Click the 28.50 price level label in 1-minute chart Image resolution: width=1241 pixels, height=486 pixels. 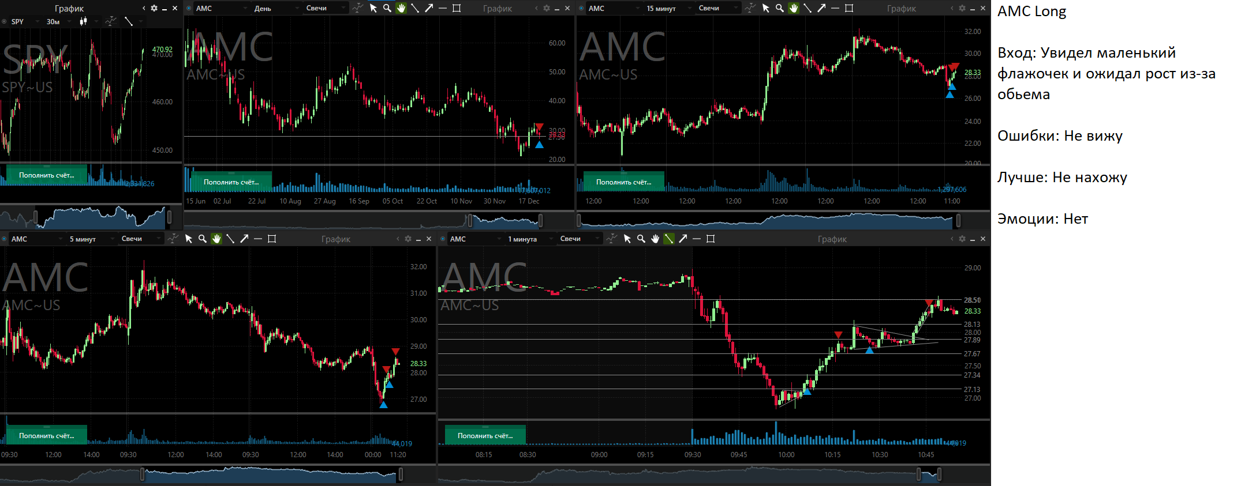973,300
